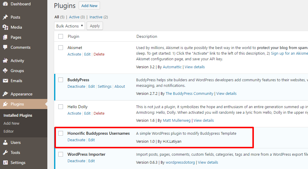Open Automattic author link

[172, 67]
